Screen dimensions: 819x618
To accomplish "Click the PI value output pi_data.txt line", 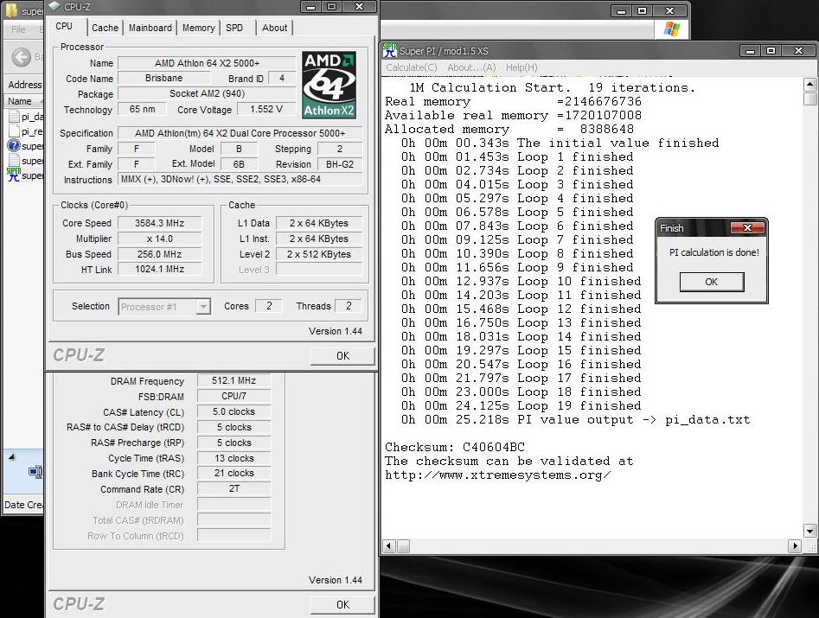I will click(x=575, y=420).
